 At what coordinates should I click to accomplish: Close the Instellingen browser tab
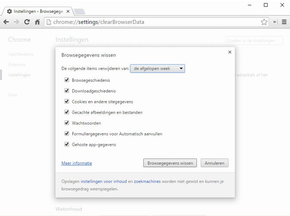68,11
